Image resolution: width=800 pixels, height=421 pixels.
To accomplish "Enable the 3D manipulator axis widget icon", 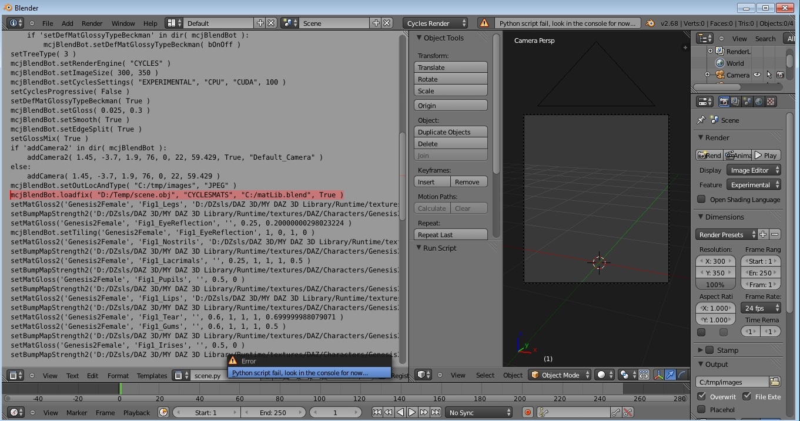I will [658, 375].
